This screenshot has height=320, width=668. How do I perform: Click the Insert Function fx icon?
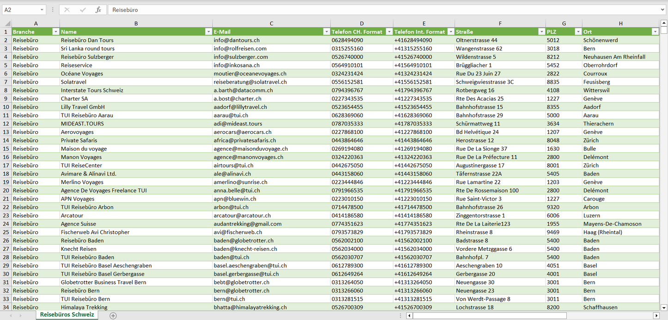click(x=98, y=10)
